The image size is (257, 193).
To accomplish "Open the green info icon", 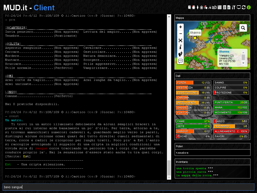I will (249, 7).
